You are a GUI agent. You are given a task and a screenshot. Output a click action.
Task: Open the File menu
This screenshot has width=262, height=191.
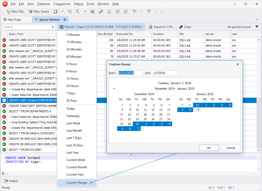pyautogui.click(x=13, y=4)
